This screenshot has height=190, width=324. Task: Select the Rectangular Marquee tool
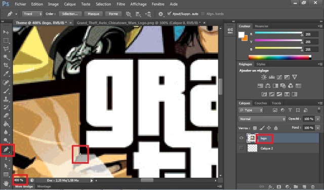(x=6, y=41)
